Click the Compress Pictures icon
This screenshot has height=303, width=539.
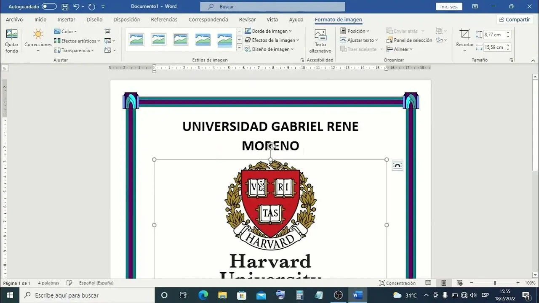[x=108, y=31]
